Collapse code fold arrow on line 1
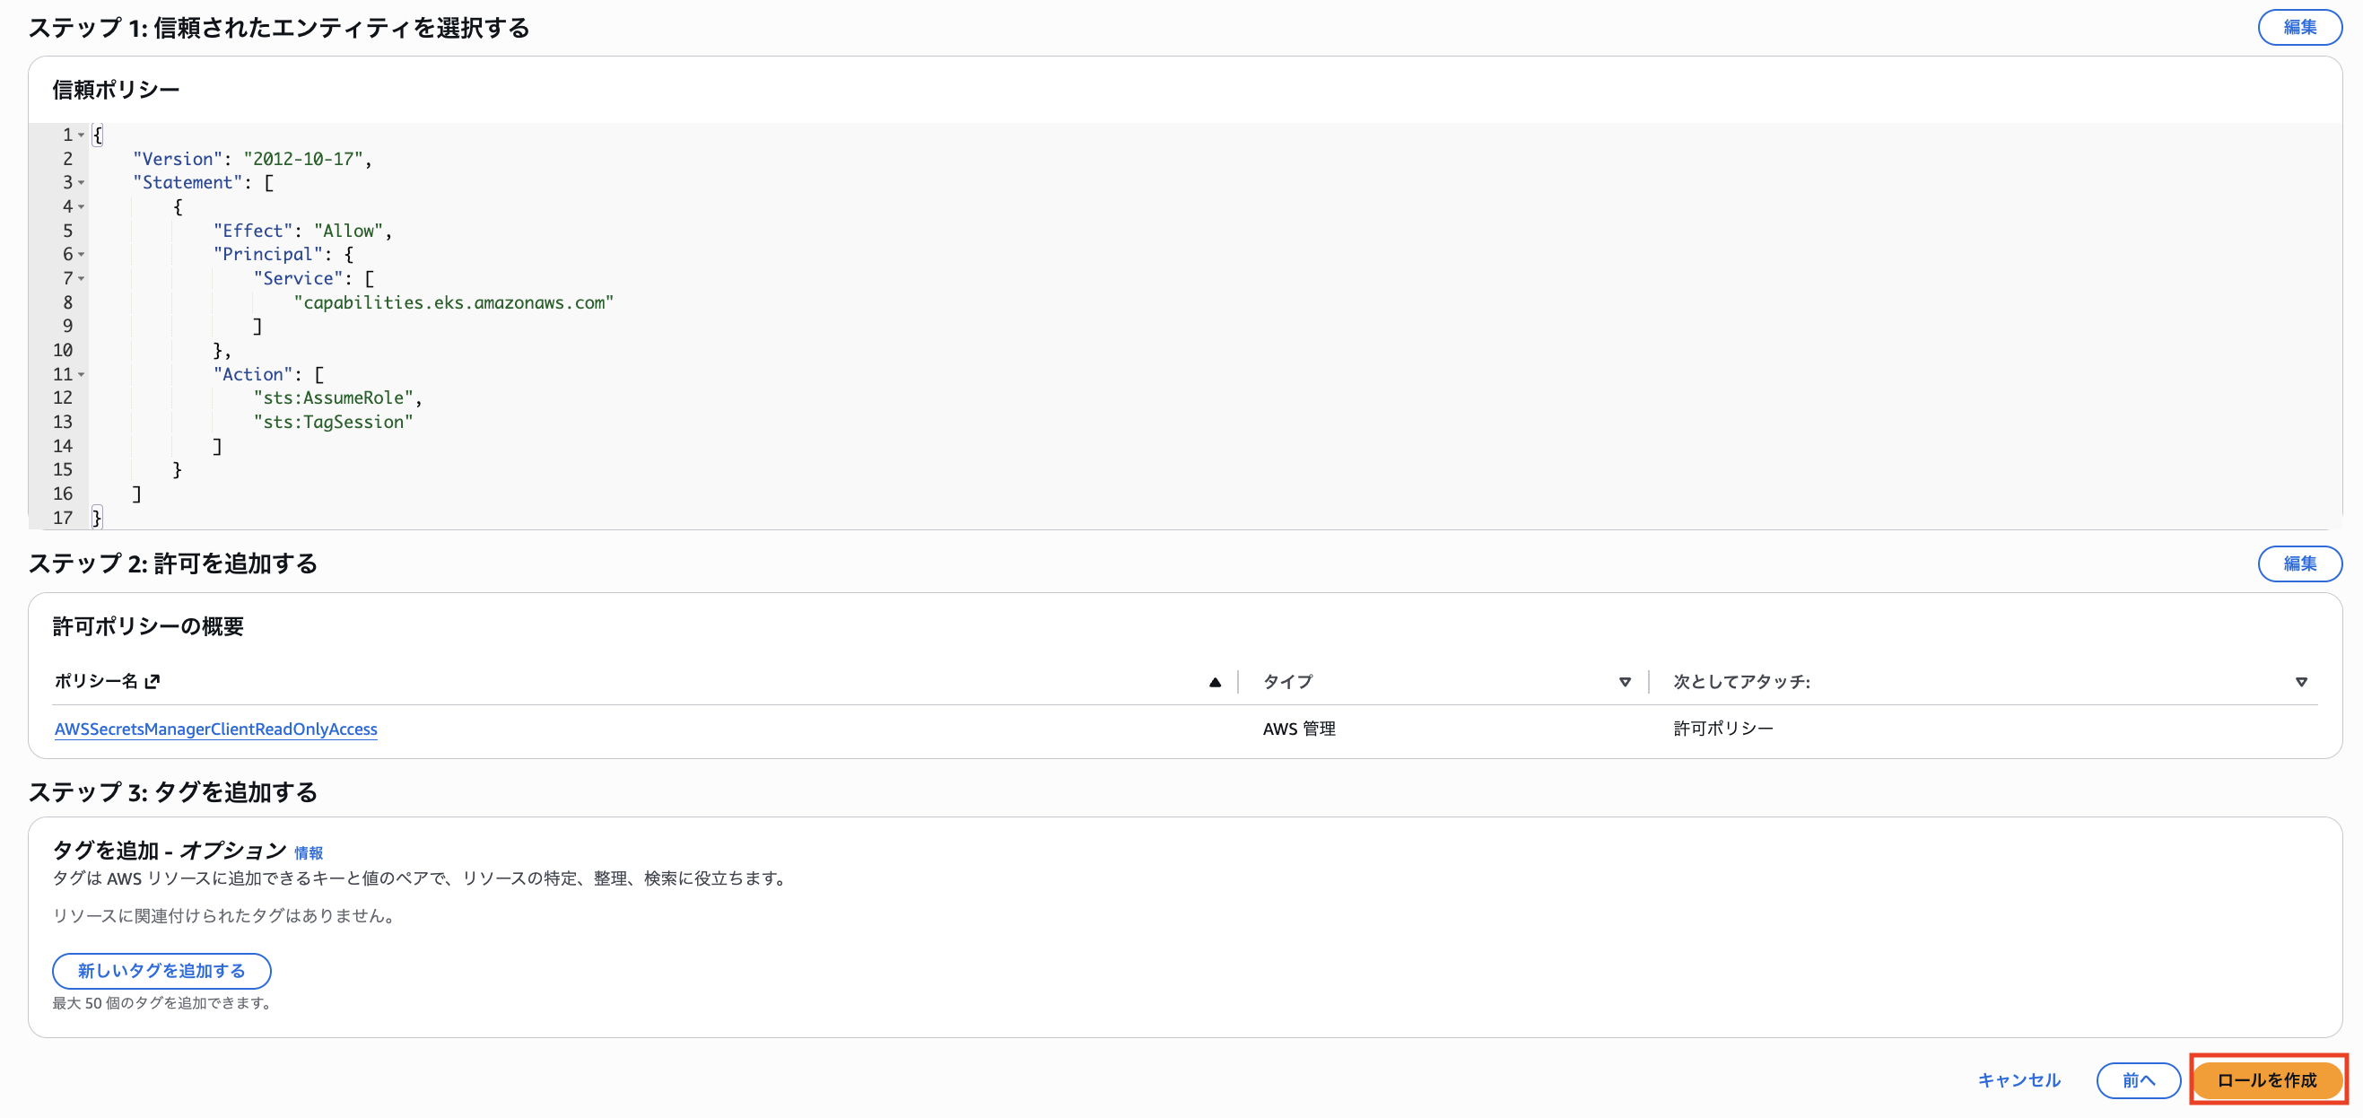 point(82,135)
